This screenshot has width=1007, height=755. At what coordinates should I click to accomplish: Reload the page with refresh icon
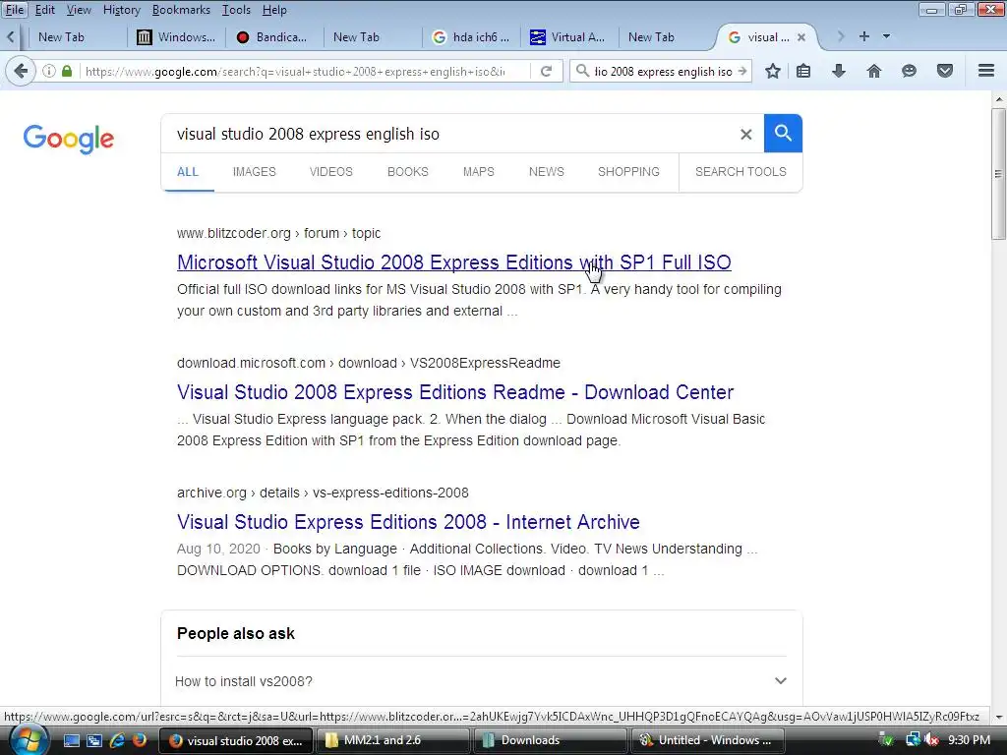point(546,71)
